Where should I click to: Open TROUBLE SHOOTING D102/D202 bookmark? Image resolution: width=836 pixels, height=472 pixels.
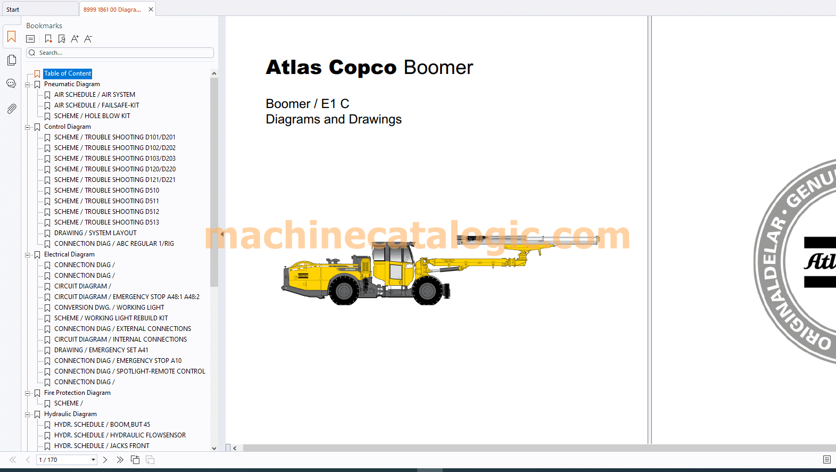tap(115, 148)
